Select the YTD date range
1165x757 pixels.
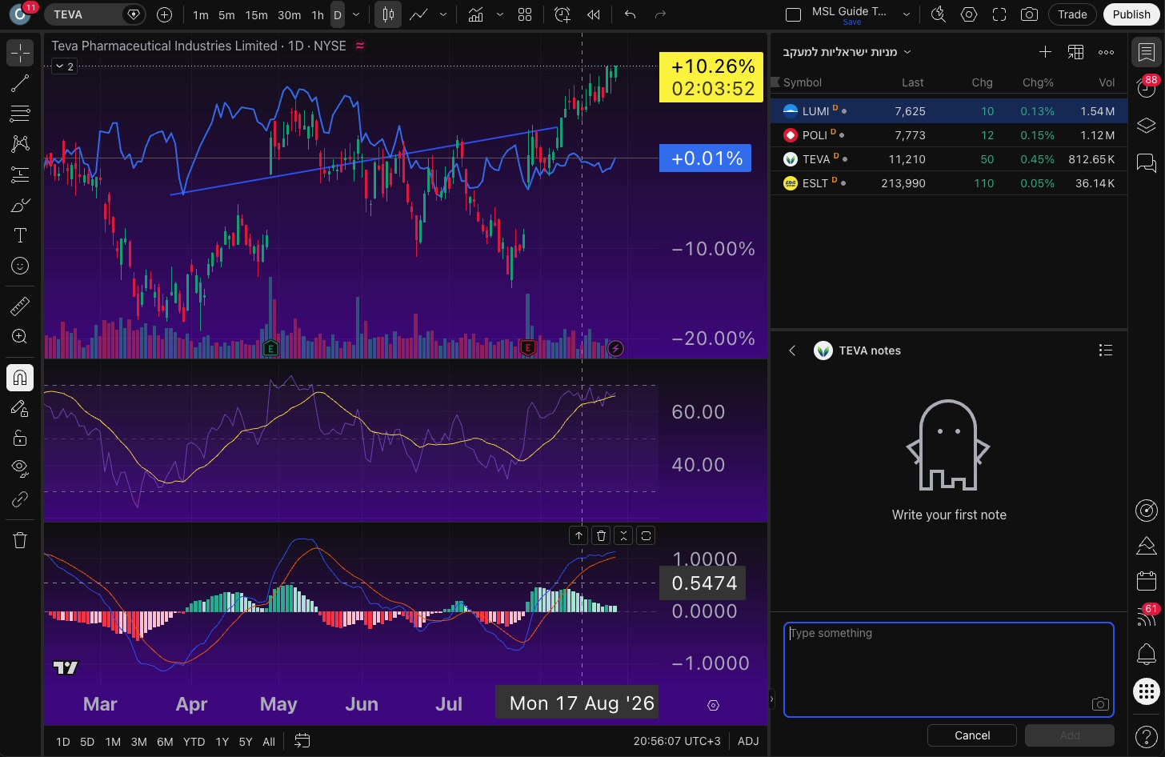(194, 742)
